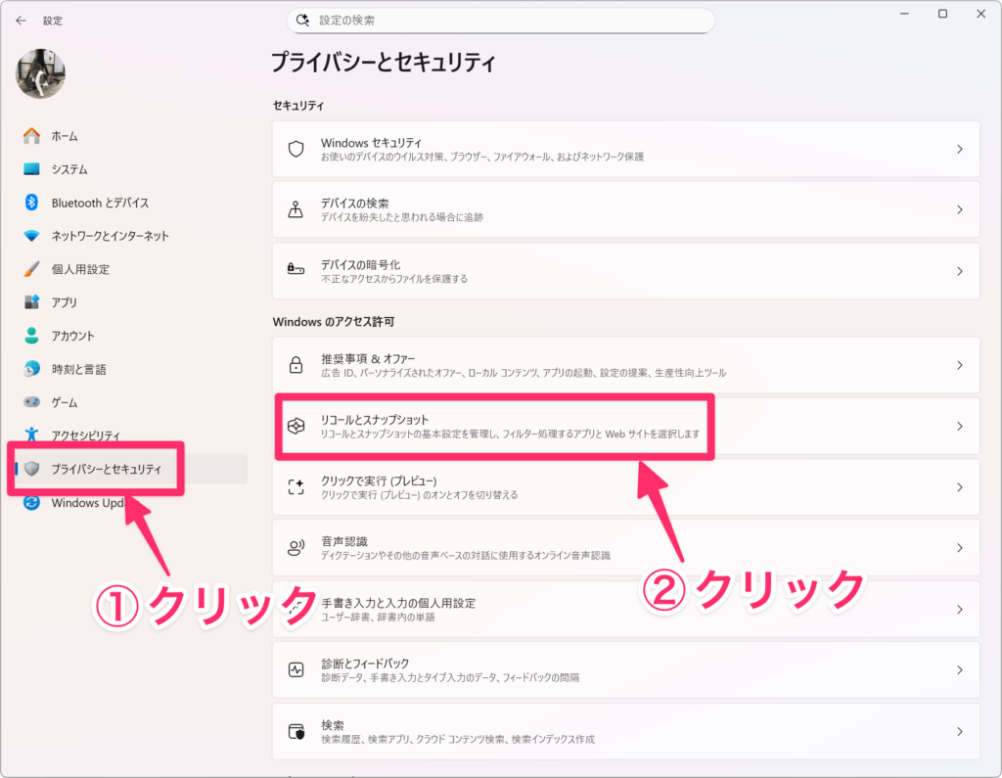Open the 検索 row via its chevron
The width and height of the screenshot is (1002, 778).
pos(960,731)
